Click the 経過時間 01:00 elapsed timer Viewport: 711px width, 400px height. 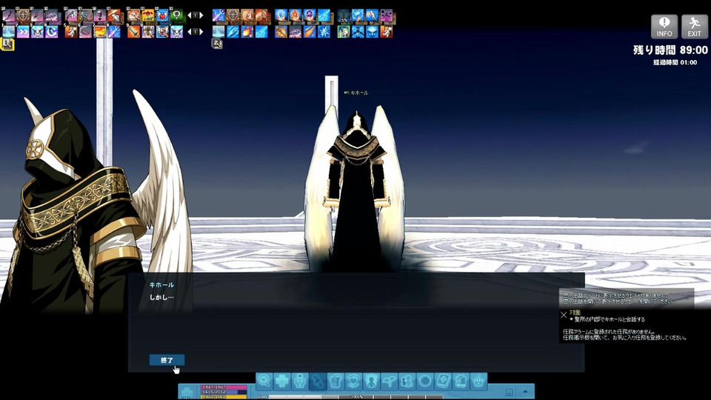coord(675,62)
